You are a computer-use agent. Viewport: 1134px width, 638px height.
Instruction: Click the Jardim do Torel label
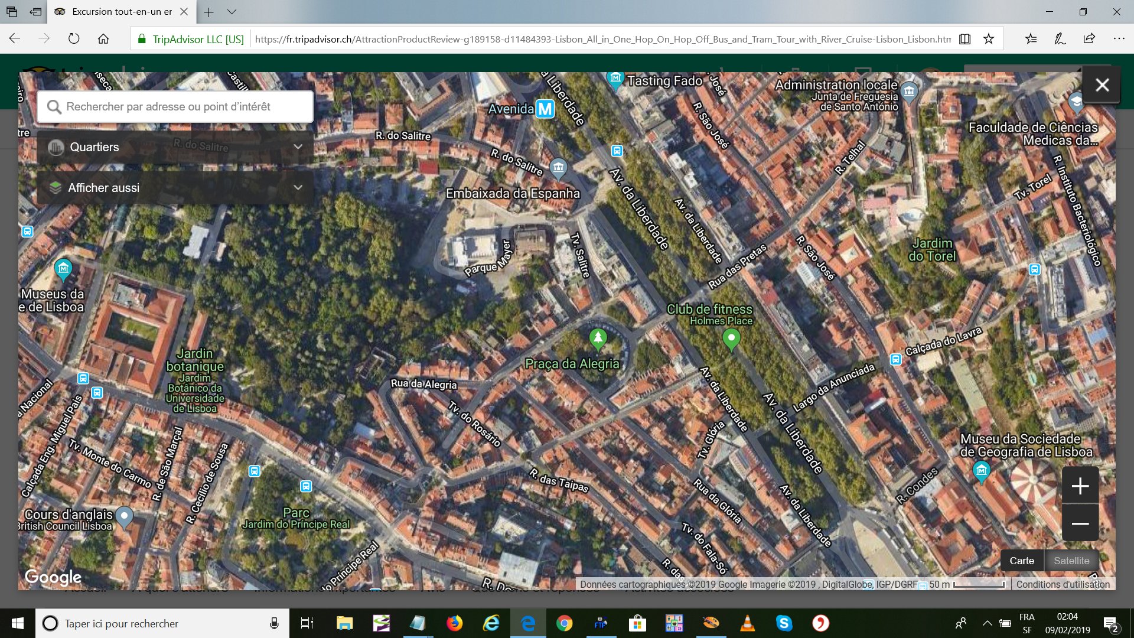coord(931,249)
